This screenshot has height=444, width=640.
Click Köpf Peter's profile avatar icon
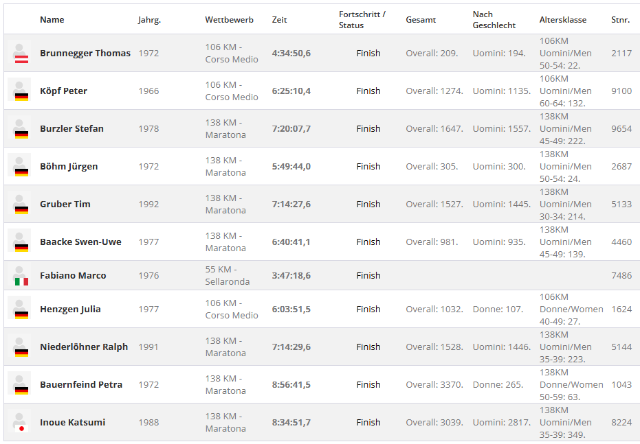tap(19, 89)
